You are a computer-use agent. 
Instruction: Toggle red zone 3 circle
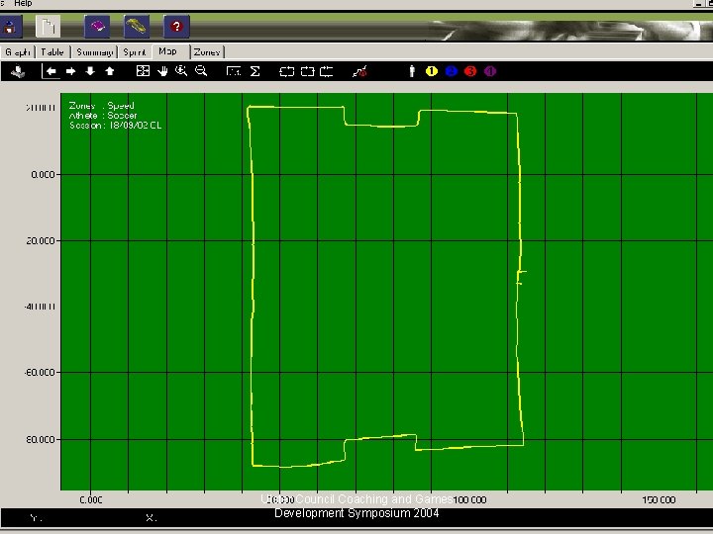[x=470, y=71]
